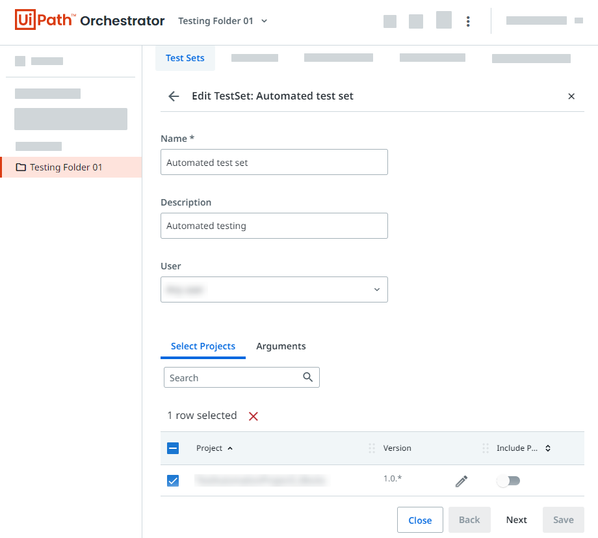Expand the User dropdown
The width and height of the screenshot is (598, 538).
[376, 289]
